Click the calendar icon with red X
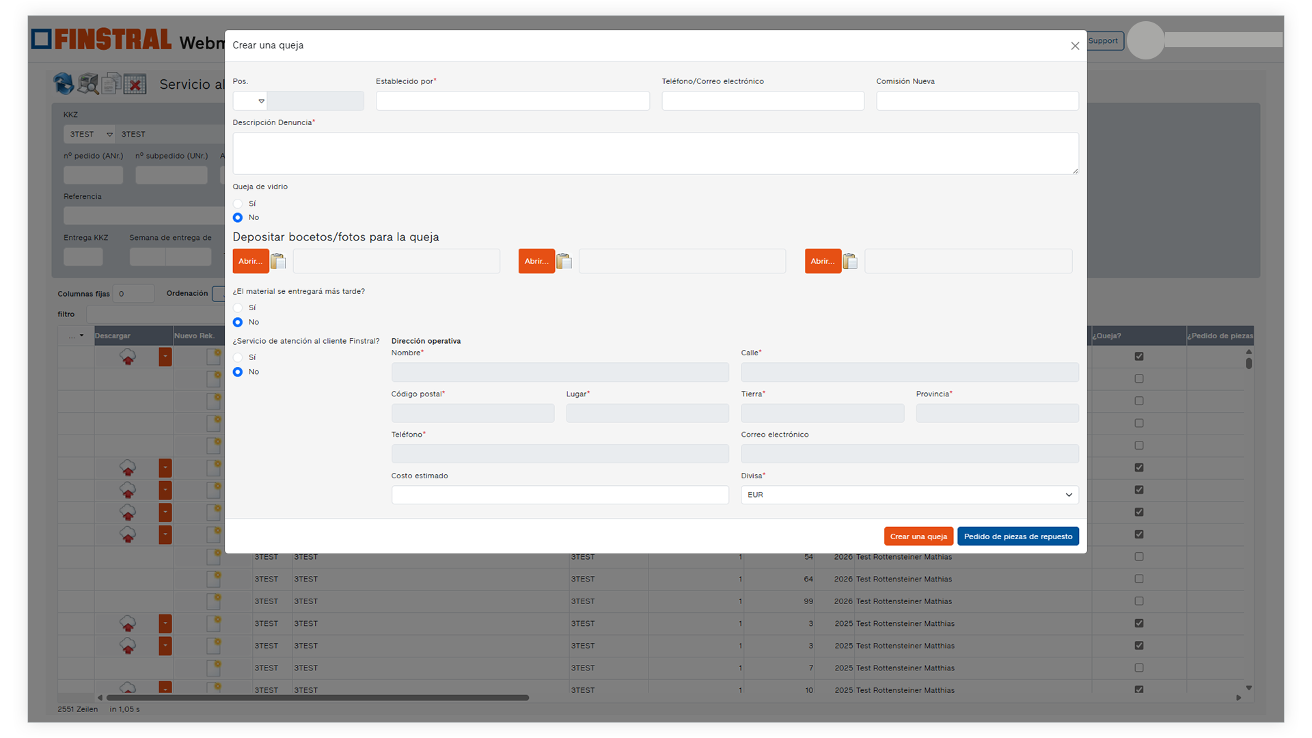 click(135, 83)
